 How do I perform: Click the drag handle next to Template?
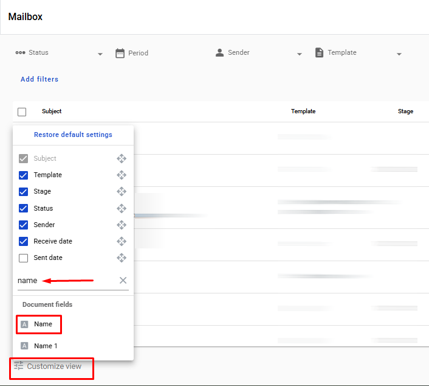[x=122, y=175]
